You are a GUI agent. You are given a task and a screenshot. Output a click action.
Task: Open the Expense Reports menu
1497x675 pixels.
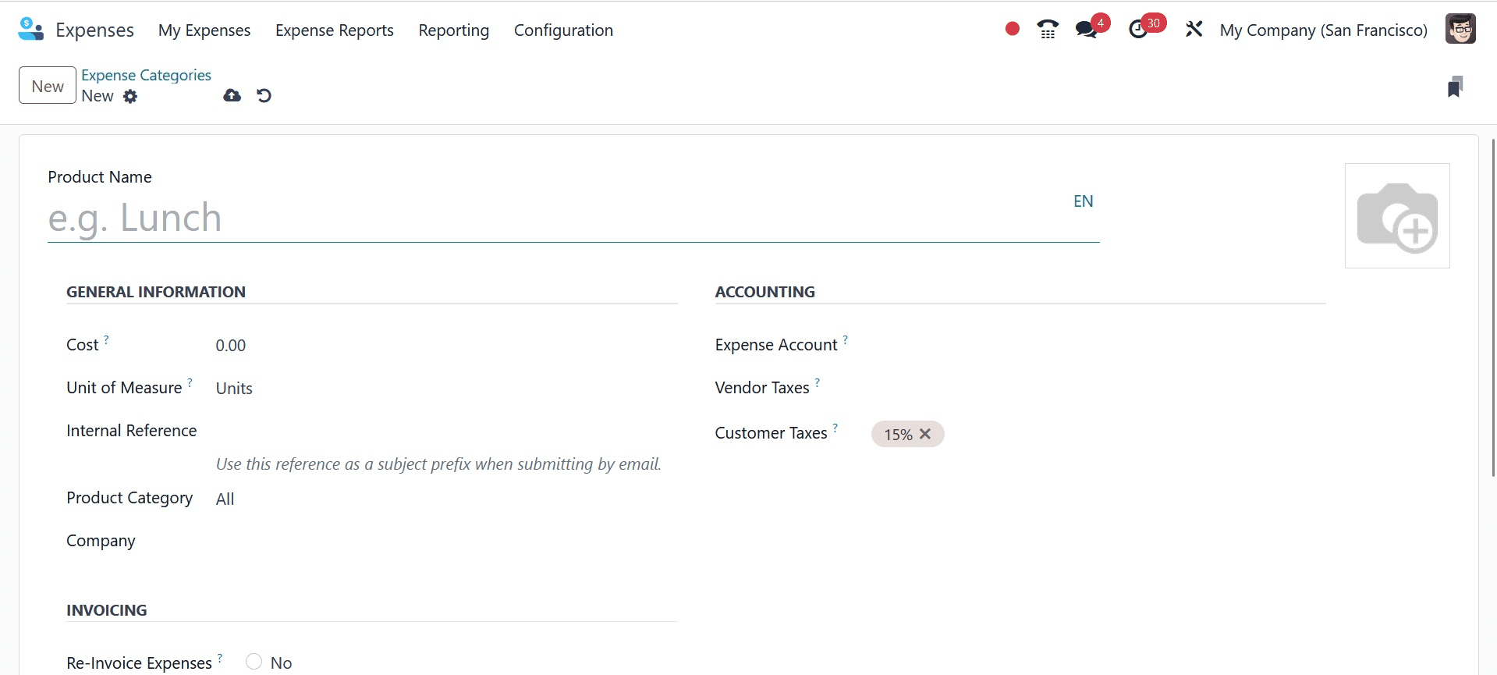tap(335, 30)
